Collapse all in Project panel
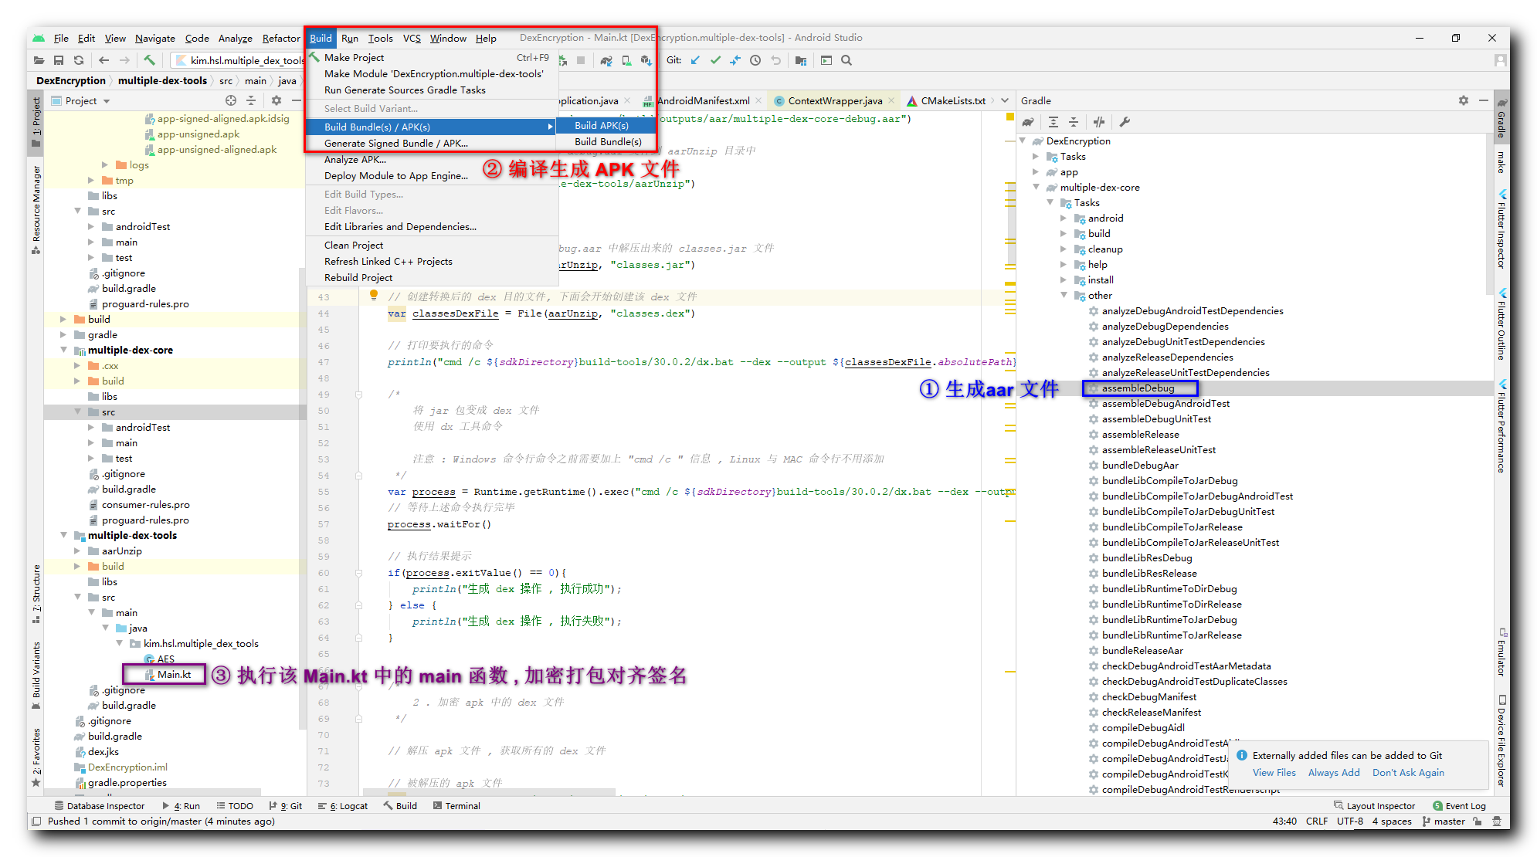This screenshot has height=857, width=1537. [x=251, y=101]
